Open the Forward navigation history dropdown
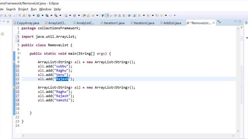248x139 pixels. click(x=175, y=15)
